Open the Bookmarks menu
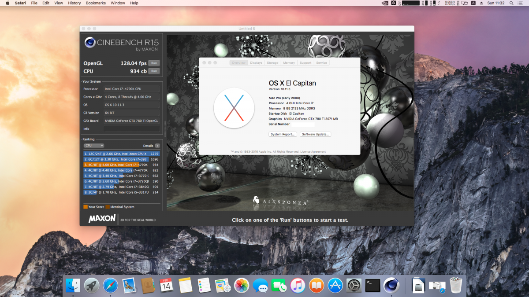The image size is (529, 297). [96, 3]
